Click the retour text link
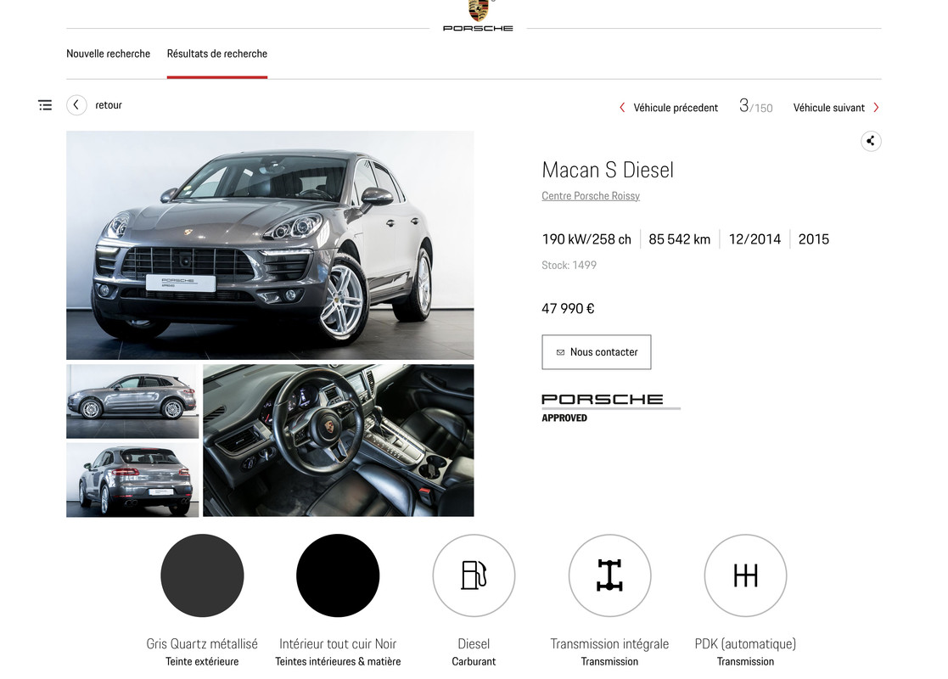 (109, 105)
